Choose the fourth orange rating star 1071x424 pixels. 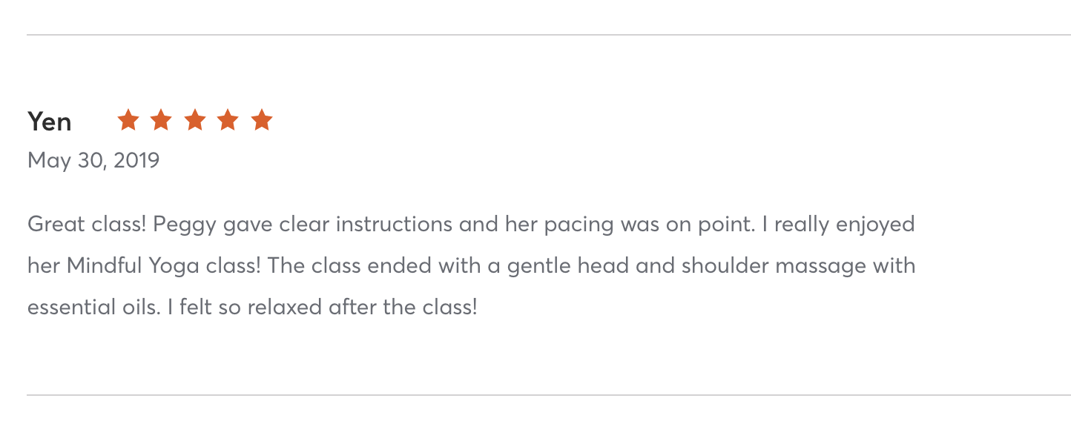pyautogui.click(x=228, y=119)
